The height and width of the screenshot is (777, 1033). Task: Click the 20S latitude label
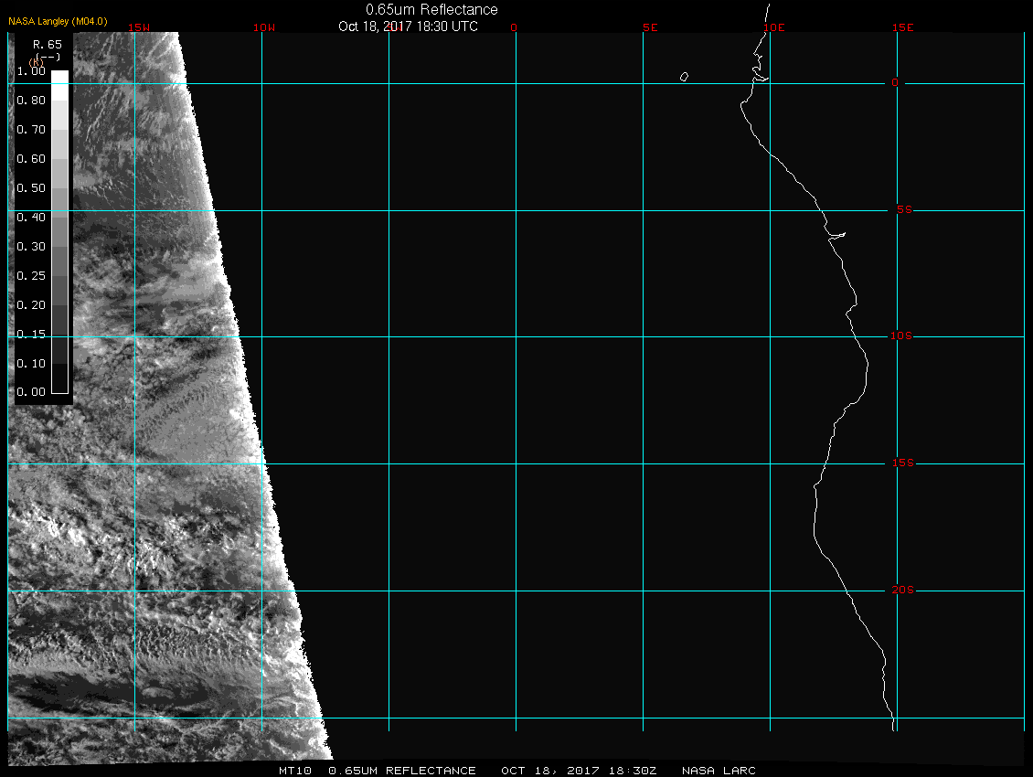pyautogui.click(x=901, y=591)
